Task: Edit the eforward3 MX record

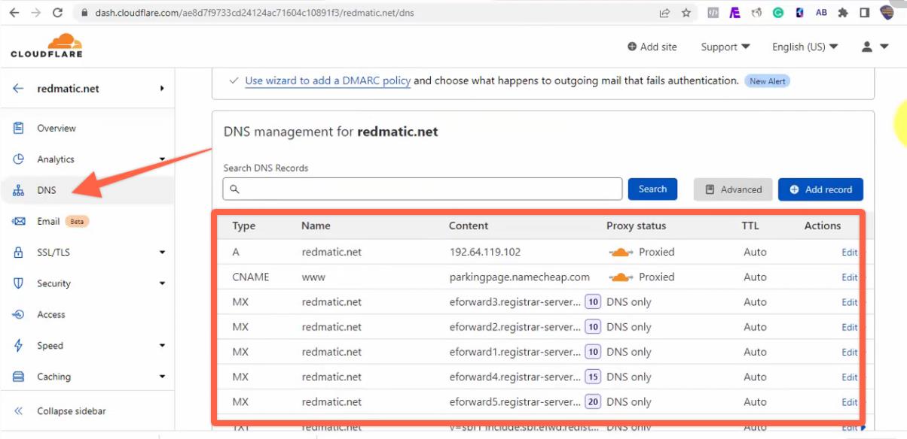Action: [849, 302]
